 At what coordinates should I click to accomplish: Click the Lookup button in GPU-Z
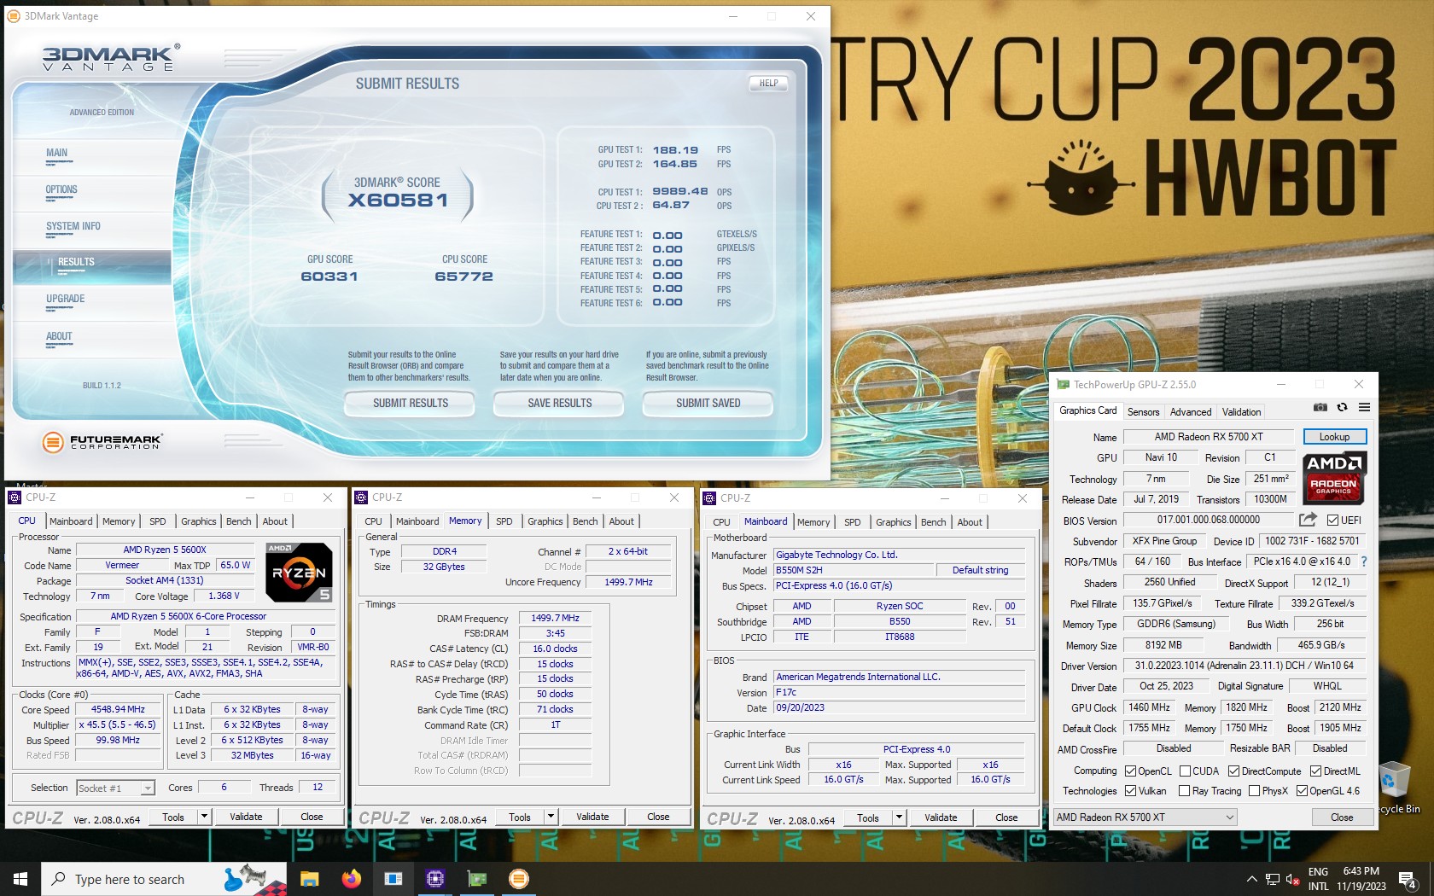1334,436
